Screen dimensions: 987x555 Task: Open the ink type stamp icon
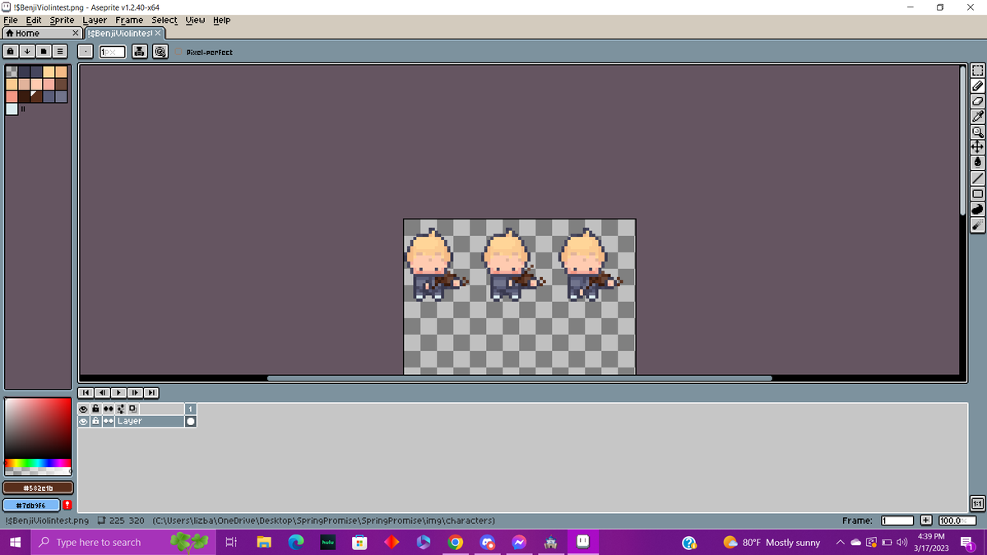140,52
